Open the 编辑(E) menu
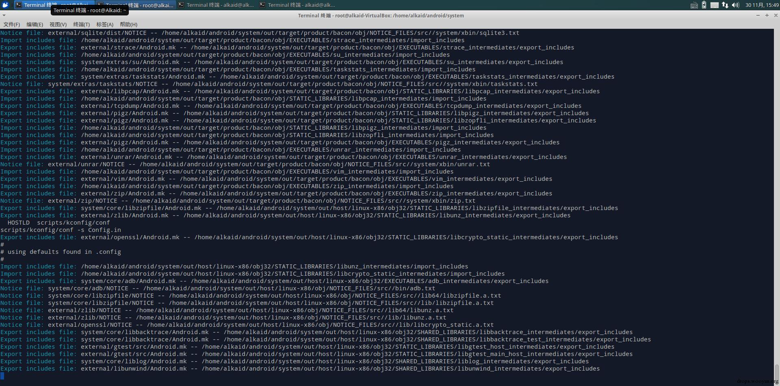 tap(35, 24)
